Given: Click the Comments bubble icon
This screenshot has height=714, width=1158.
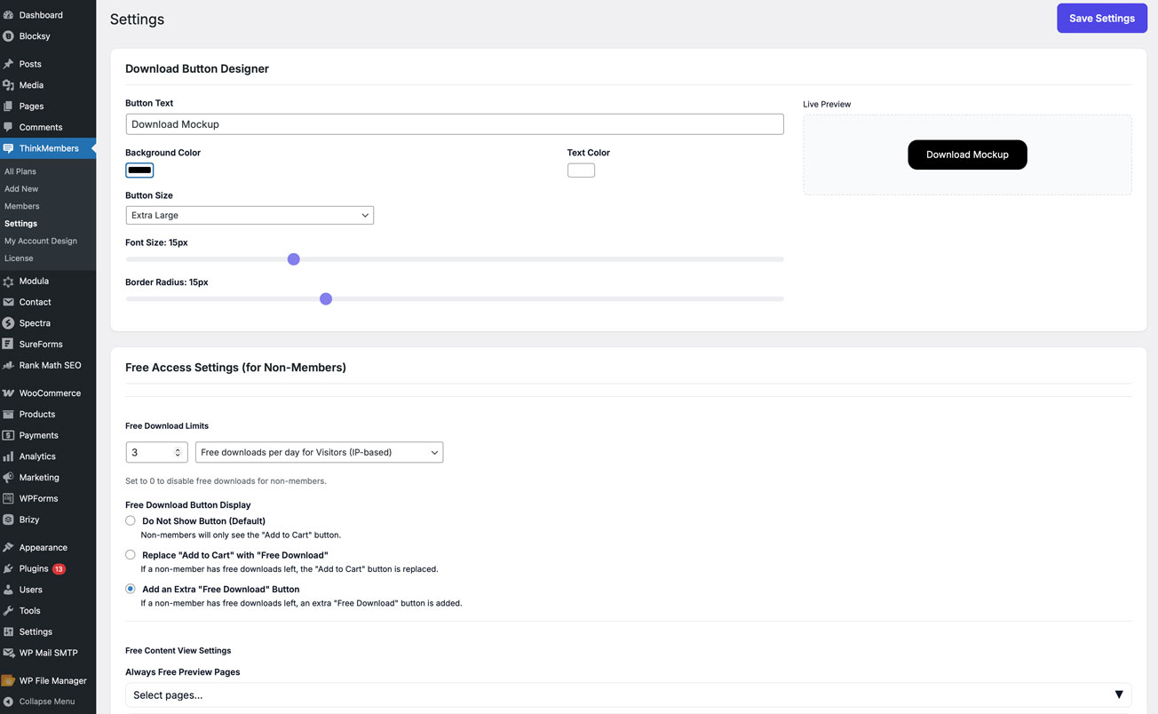Looking at the screenshot, I should [x=8, y=127].
